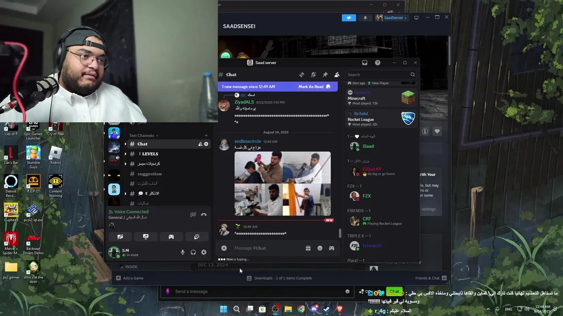Image resolution: width=563 pixels, height=316 pixels.
Task: Open apps game controller icon in message box
Action: click(332, 248)
